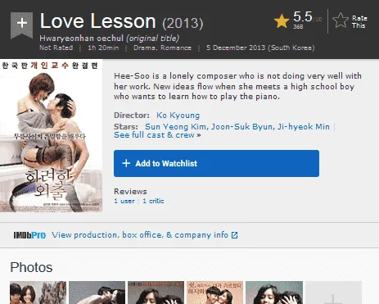The height and width of the screenshot is (304, 379).
Task: Open the first photo thumbnail
Action: 38,293
